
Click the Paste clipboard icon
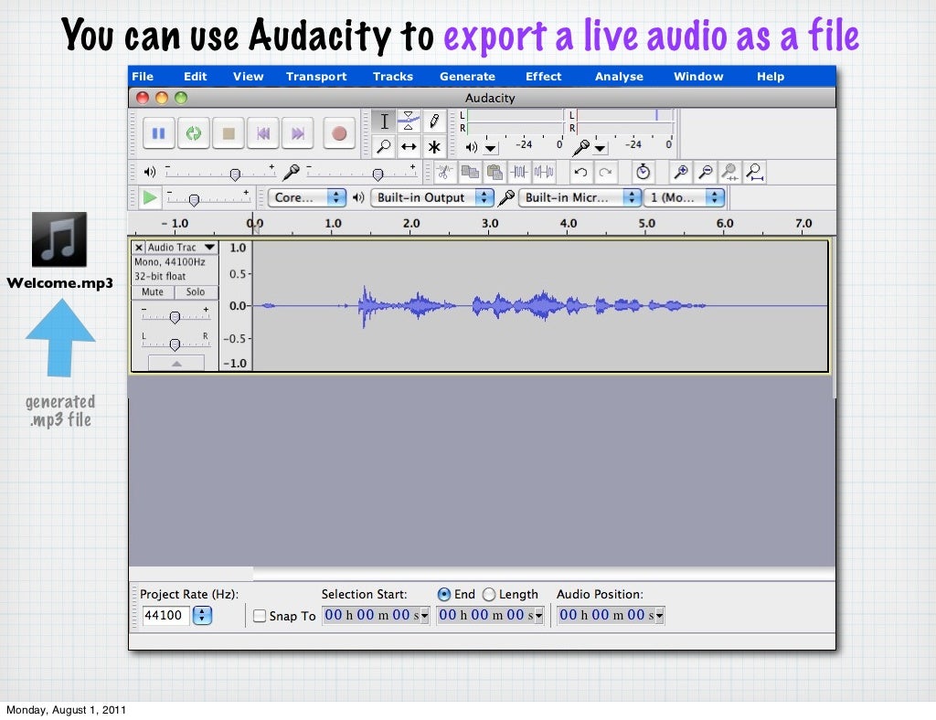pyautogui.click(x=495, y=173)
